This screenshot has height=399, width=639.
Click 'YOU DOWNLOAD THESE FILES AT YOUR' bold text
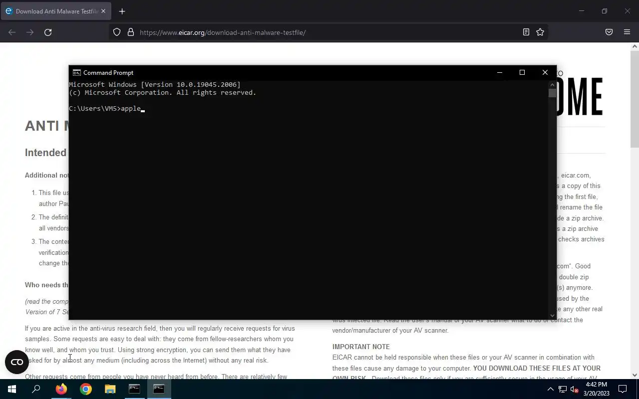tap(537, 368)
